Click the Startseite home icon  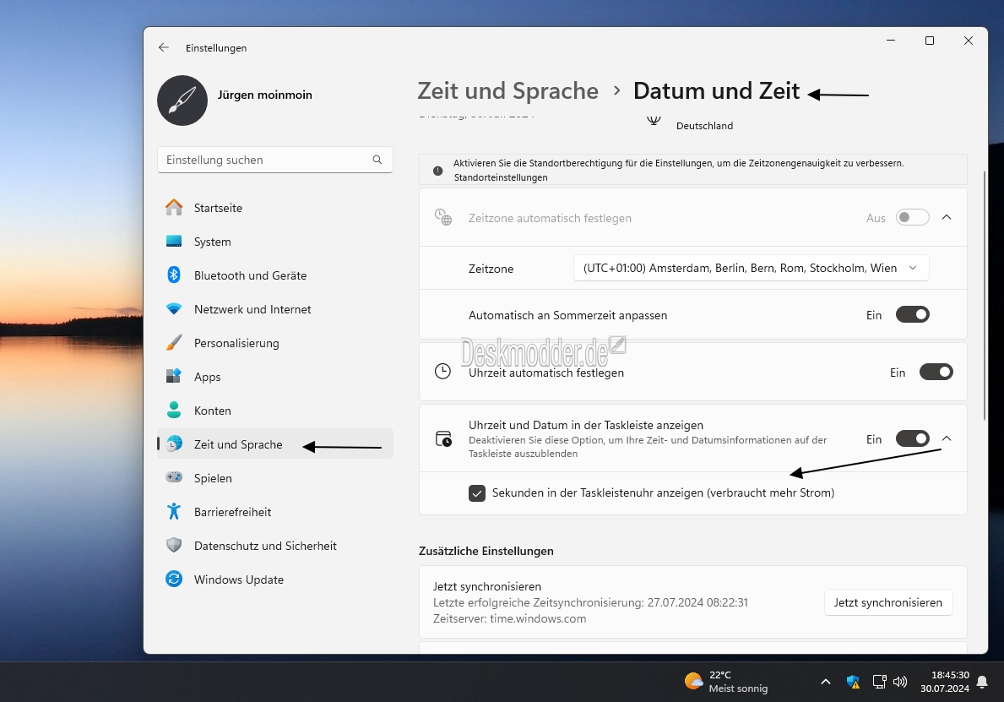click(x=173, y=208)
